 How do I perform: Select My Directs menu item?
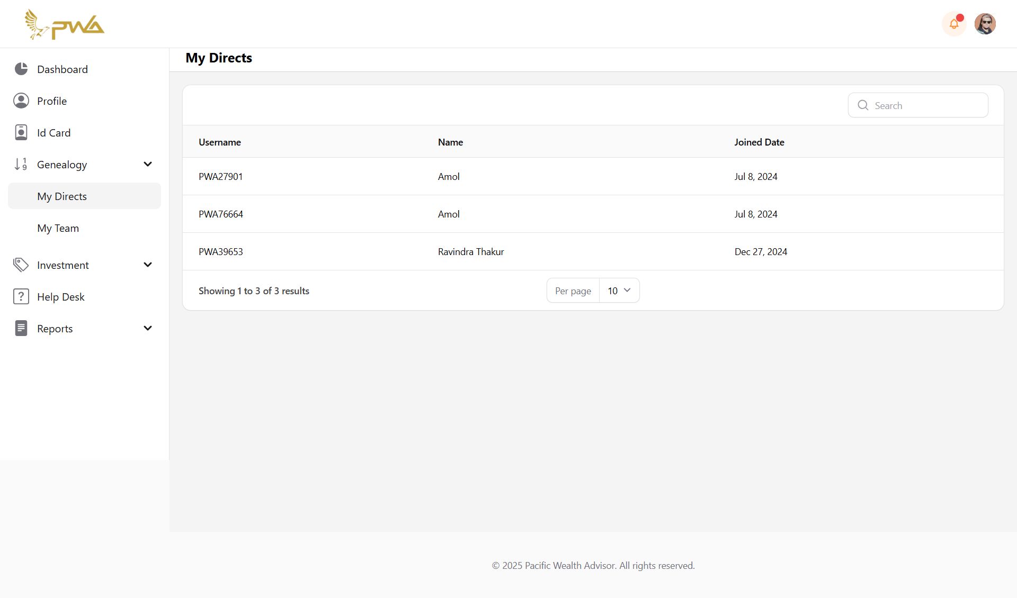coord(62,196)
